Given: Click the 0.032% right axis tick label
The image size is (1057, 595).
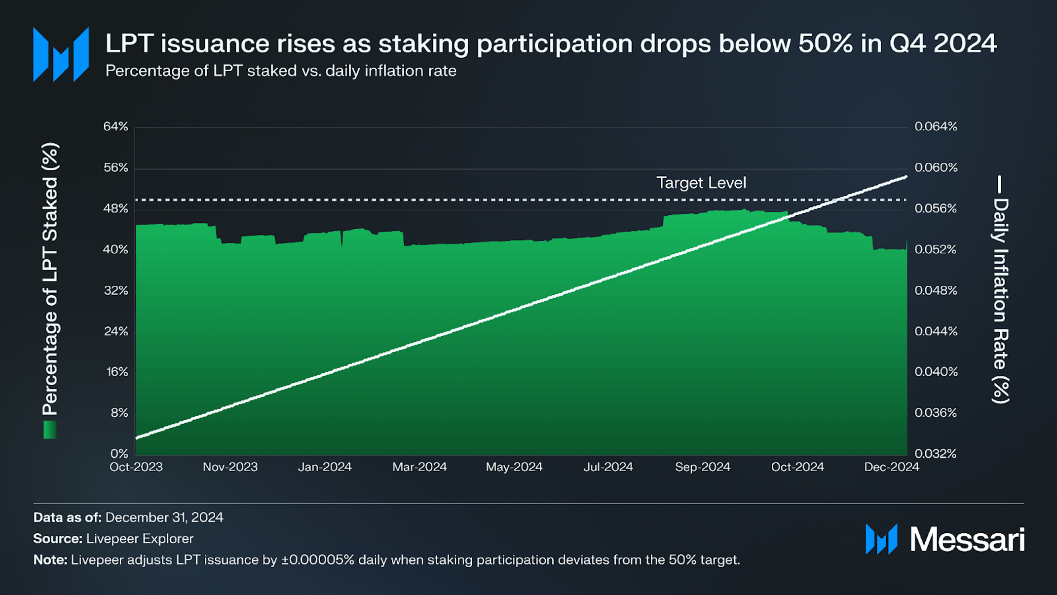Looking at the screenshot, I should click(x=936, y=453).
